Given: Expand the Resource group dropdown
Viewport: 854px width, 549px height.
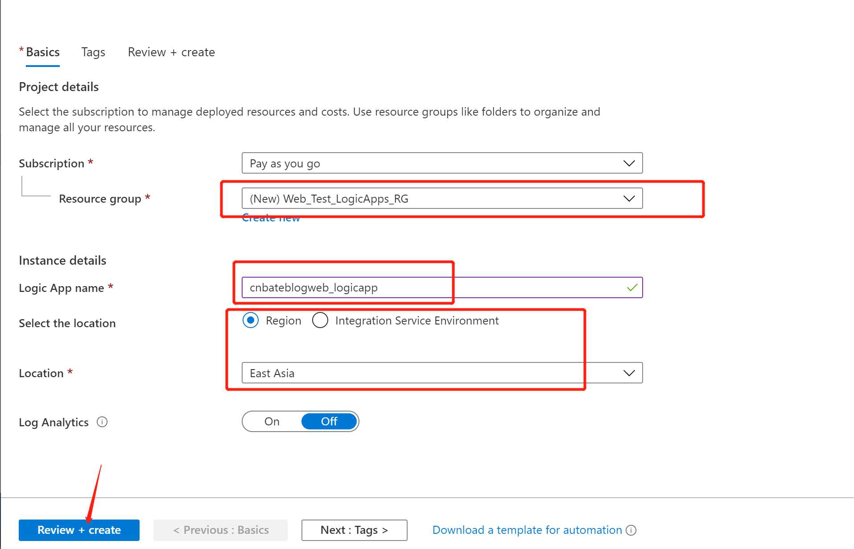Looking at the screenshot, I should pyautogui.click(x=442, y=199).
